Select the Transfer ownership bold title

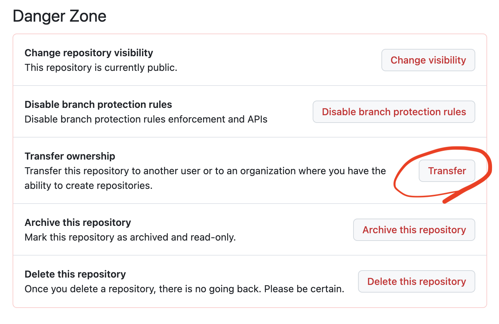pyautogui.click(x=70, y=156)
